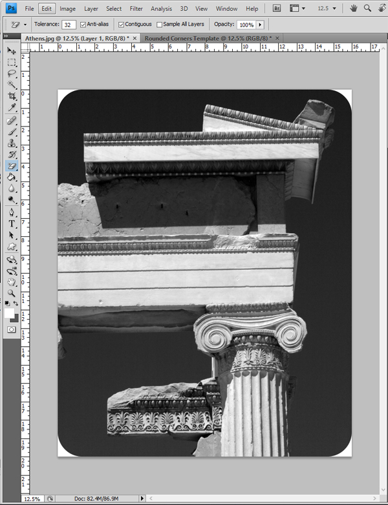Select the Path Selection tool
The width and height of the screenshot is (388, 505).
[x=12, y=235]
